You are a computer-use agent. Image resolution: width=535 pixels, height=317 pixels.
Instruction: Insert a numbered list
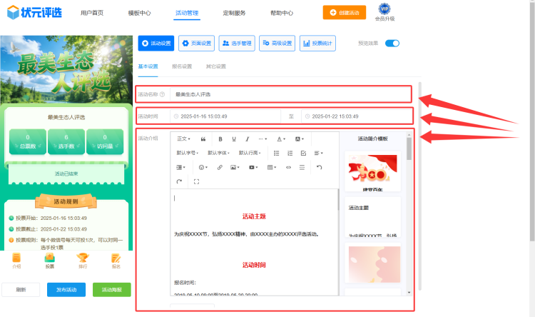290,153
